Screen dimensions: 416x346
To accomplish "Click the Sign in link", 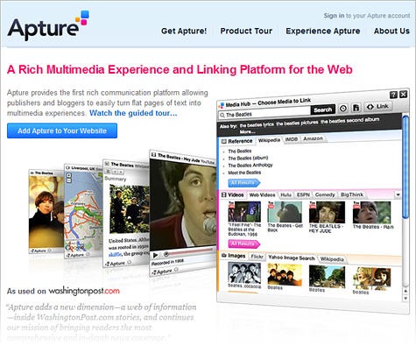I will [334, 16].
